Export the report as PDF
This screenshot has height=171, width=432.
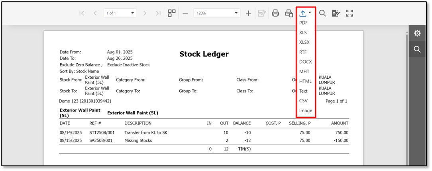pyautogui.click(x=303, y=23)
